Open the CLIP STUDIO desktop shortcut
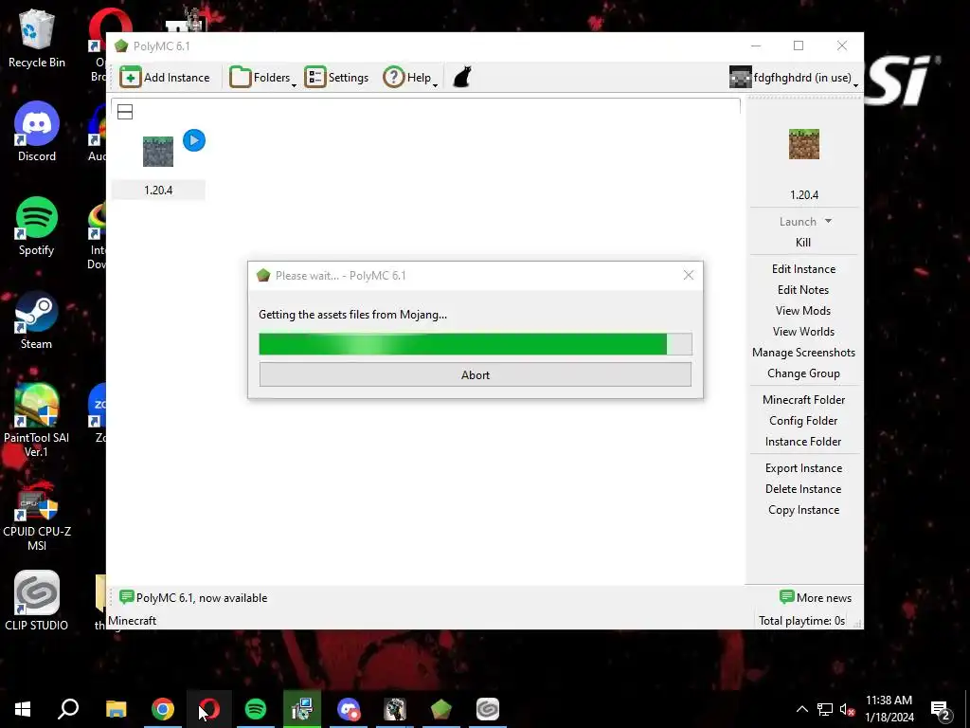 (x=37, y=600)
